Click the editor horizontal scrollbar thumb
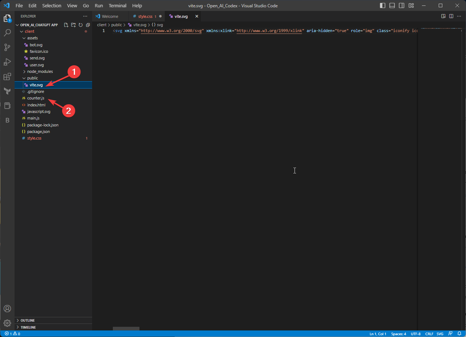This screenshot has width=466, height=337. (126, 329)
